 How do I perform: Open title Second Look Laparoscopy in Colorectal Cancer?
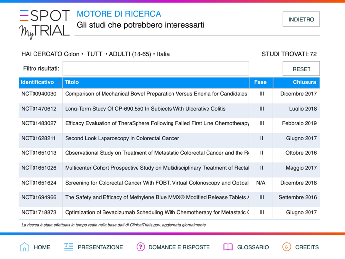122,138
